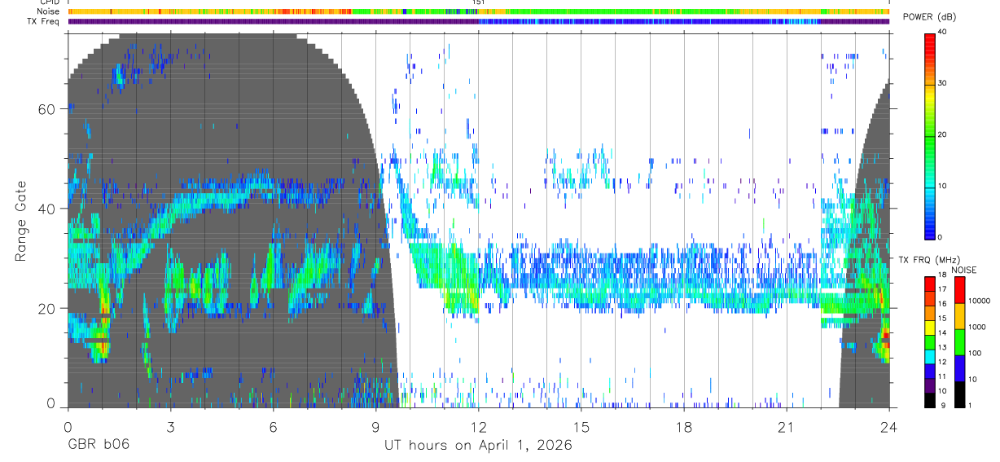Image resolution: width=1000 pixels, height=462 pixels.
Task: Click the green segment of the NOISE colorbar
Action: [959, 341]
